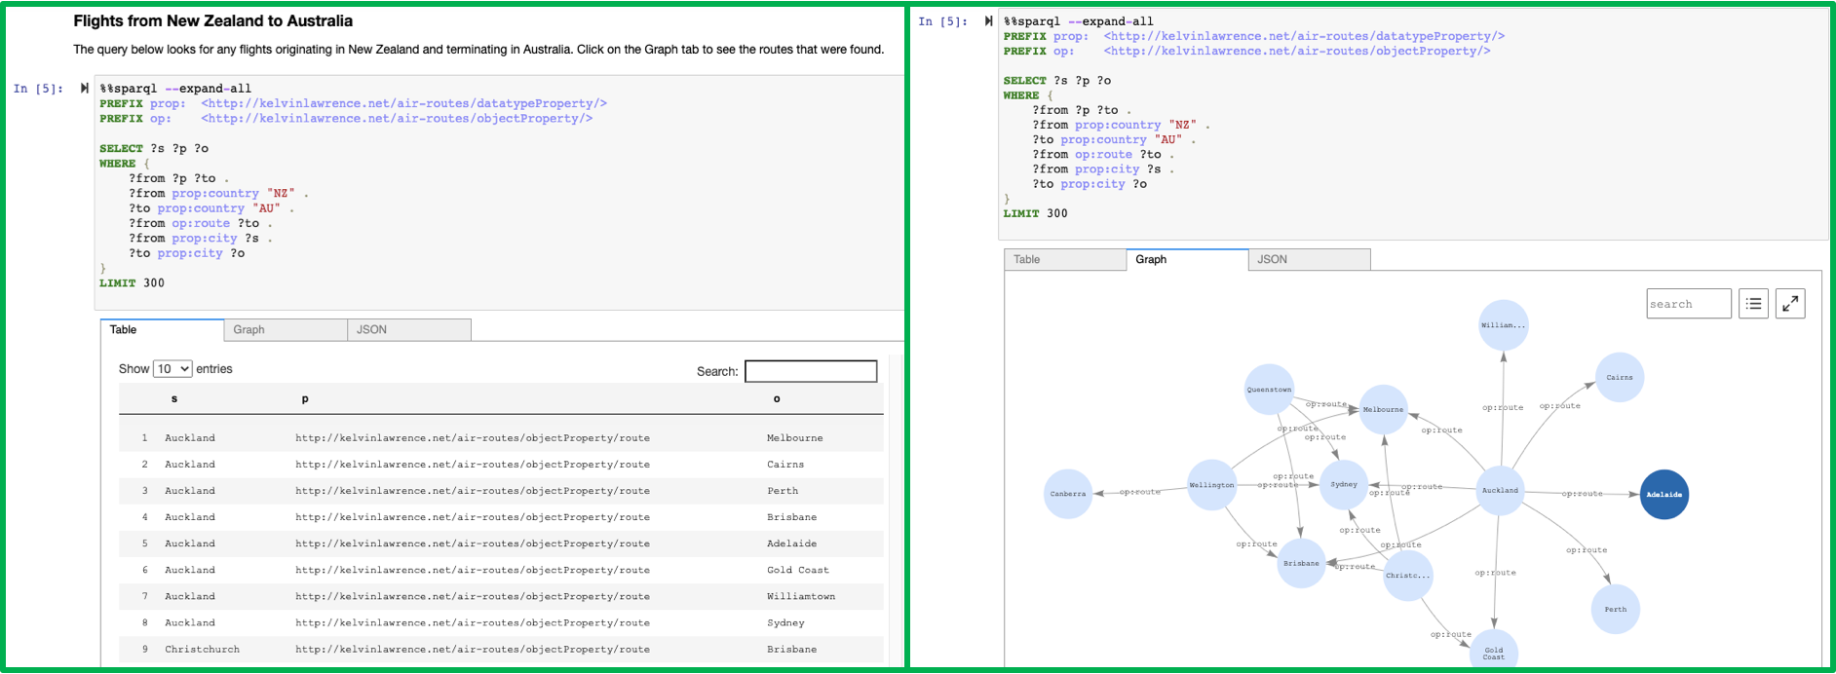Select the Sydney graph node
This screenshot has height=674, width=1836.
(1344, 484)
